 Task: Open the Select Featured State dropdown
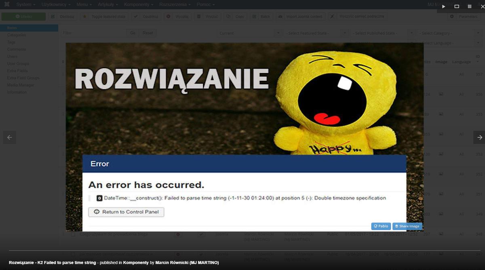click(316, 33)
